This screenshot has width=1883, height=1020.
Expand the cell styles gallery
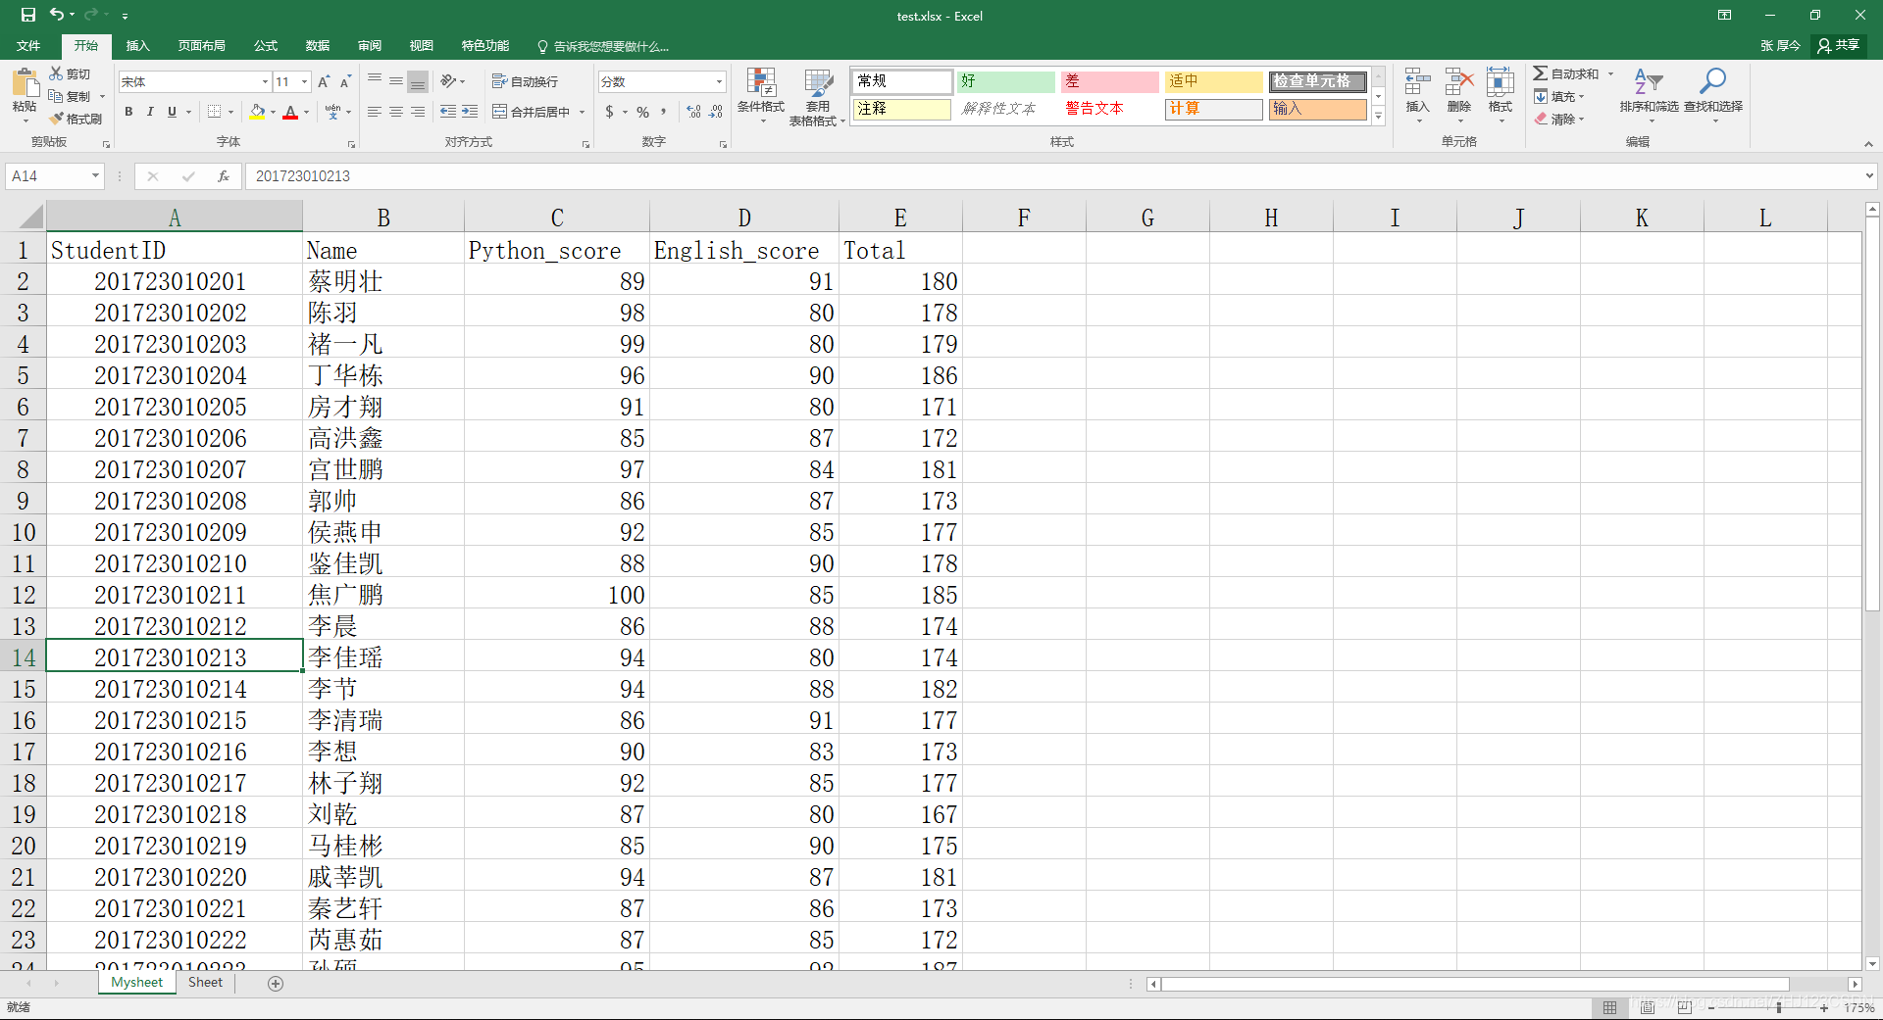[1378, 116]
